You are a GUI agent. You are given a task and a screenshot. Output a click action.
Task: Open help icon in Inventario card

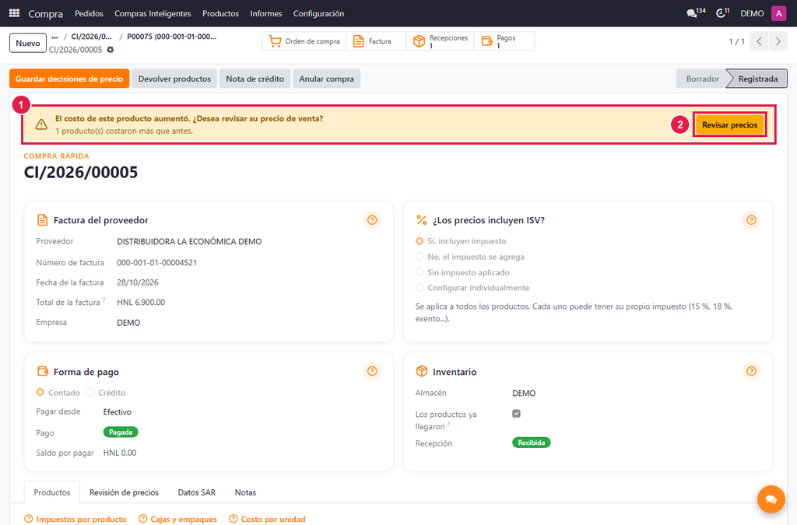point(751,371)
